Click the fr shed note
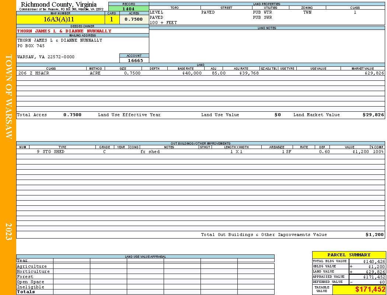The image size is (387, 295). pyautogui.click(x=150, y=152)
